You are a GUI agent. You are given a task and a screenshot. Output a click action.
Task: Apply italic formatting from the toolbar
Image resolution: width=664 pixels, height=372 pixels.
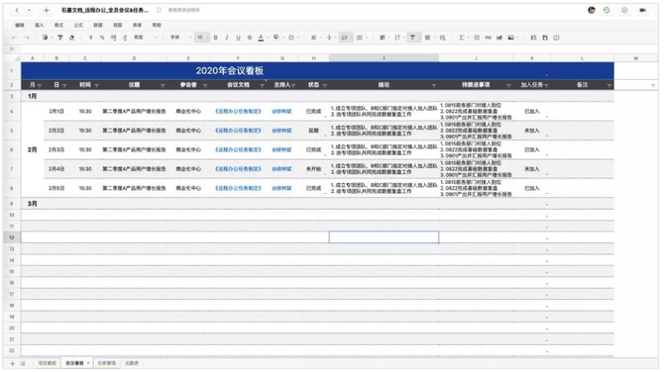[x=227, y=38]
